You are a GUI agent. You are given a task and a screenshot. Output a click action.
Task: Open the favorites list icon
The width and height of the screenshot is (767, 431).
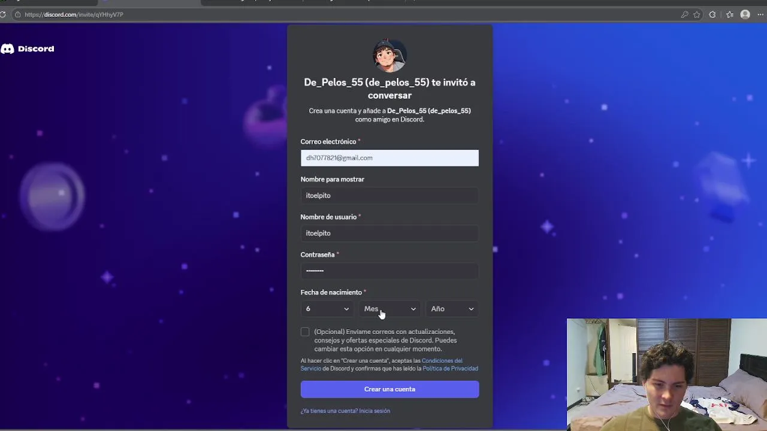point(730,14)
